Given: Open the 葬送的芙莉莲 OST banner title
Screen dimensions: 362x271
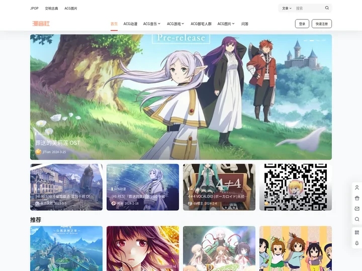Looking at the screenshot, I should point(58,143).
